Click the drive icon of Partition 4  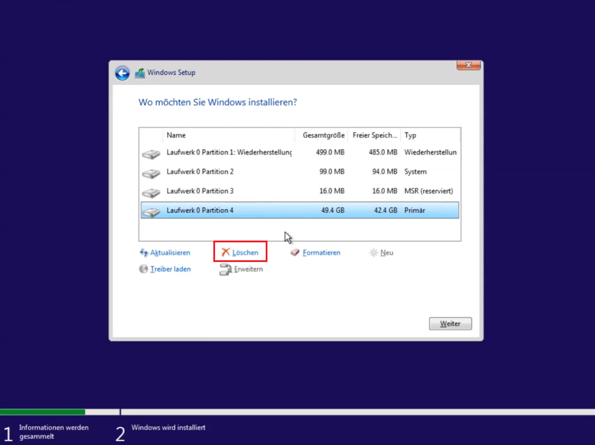point(151,212)
